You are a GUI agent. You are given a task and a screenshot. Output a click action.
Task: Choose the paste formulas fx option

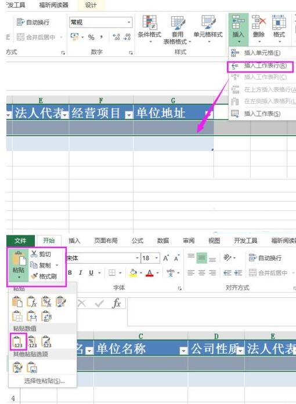[32, 302]
